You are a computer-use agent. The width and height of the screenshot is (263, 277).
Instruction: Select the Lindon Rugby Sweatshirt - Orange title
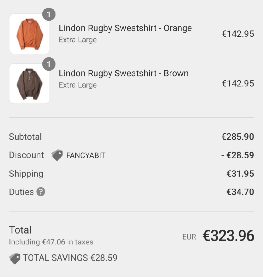tap(125, 28)
